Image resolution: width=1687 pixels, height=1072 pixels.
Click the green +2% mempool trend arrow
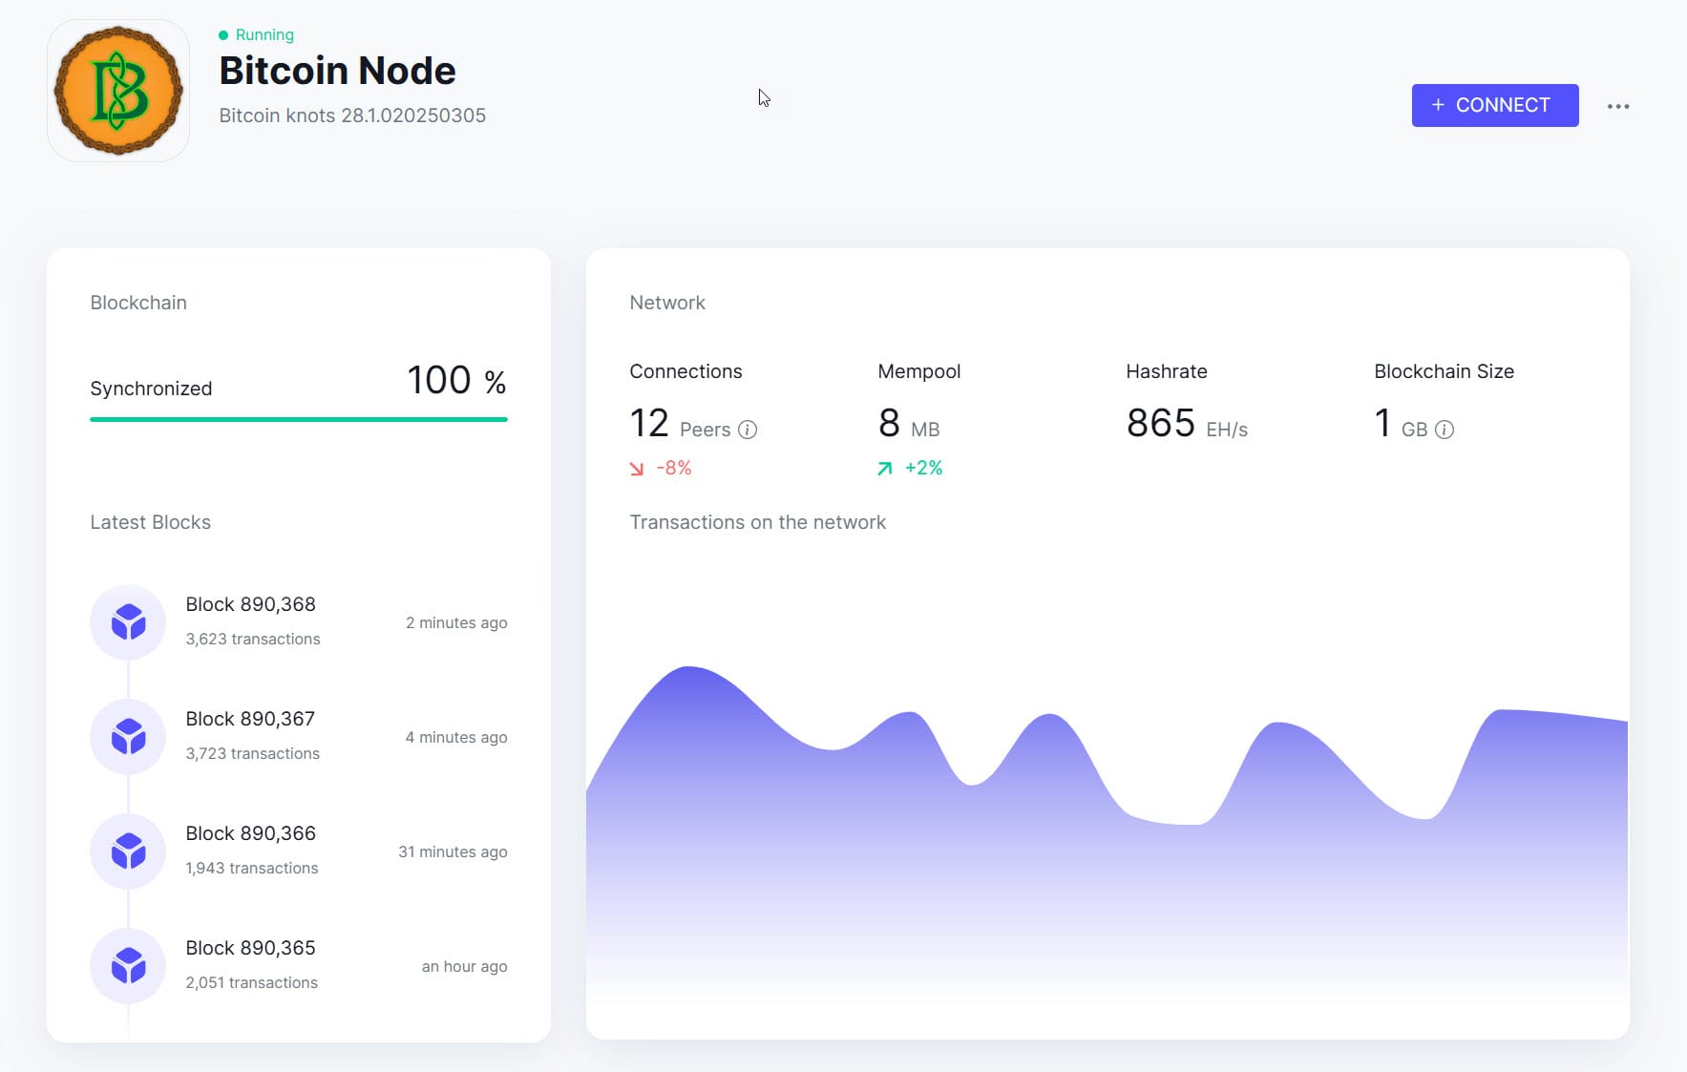coord(884,468)
